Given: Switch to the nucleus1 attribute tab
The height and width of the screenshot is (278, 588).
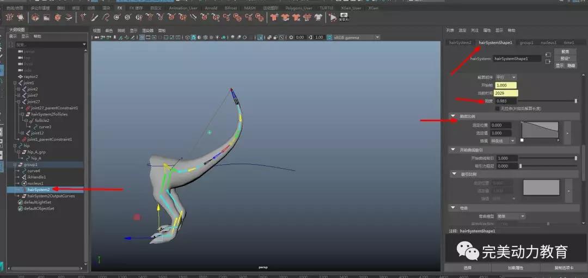Looking at the screenshot, I should pyautogui.click(x=548, y=42).
